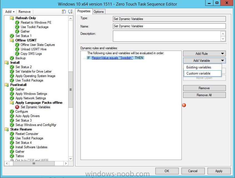This screenshot has height=178, width=235.
Task: Click the Offline USMT folder icon
Action: click(12, 40)
